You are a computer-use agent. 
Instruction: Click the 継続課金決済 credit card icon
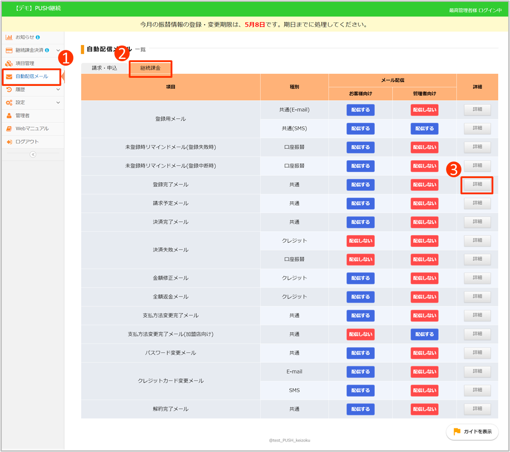click(x=9, y=50)
